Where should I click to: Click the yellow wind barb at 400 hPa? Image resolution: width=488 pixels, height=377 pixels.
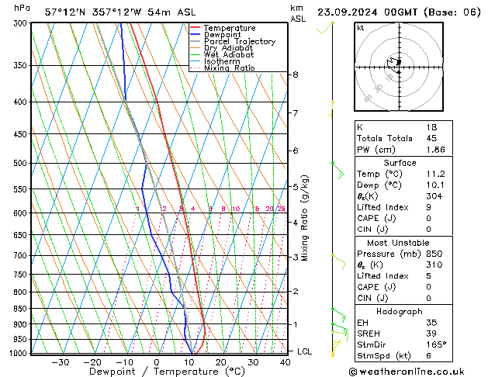click(331, 109)
